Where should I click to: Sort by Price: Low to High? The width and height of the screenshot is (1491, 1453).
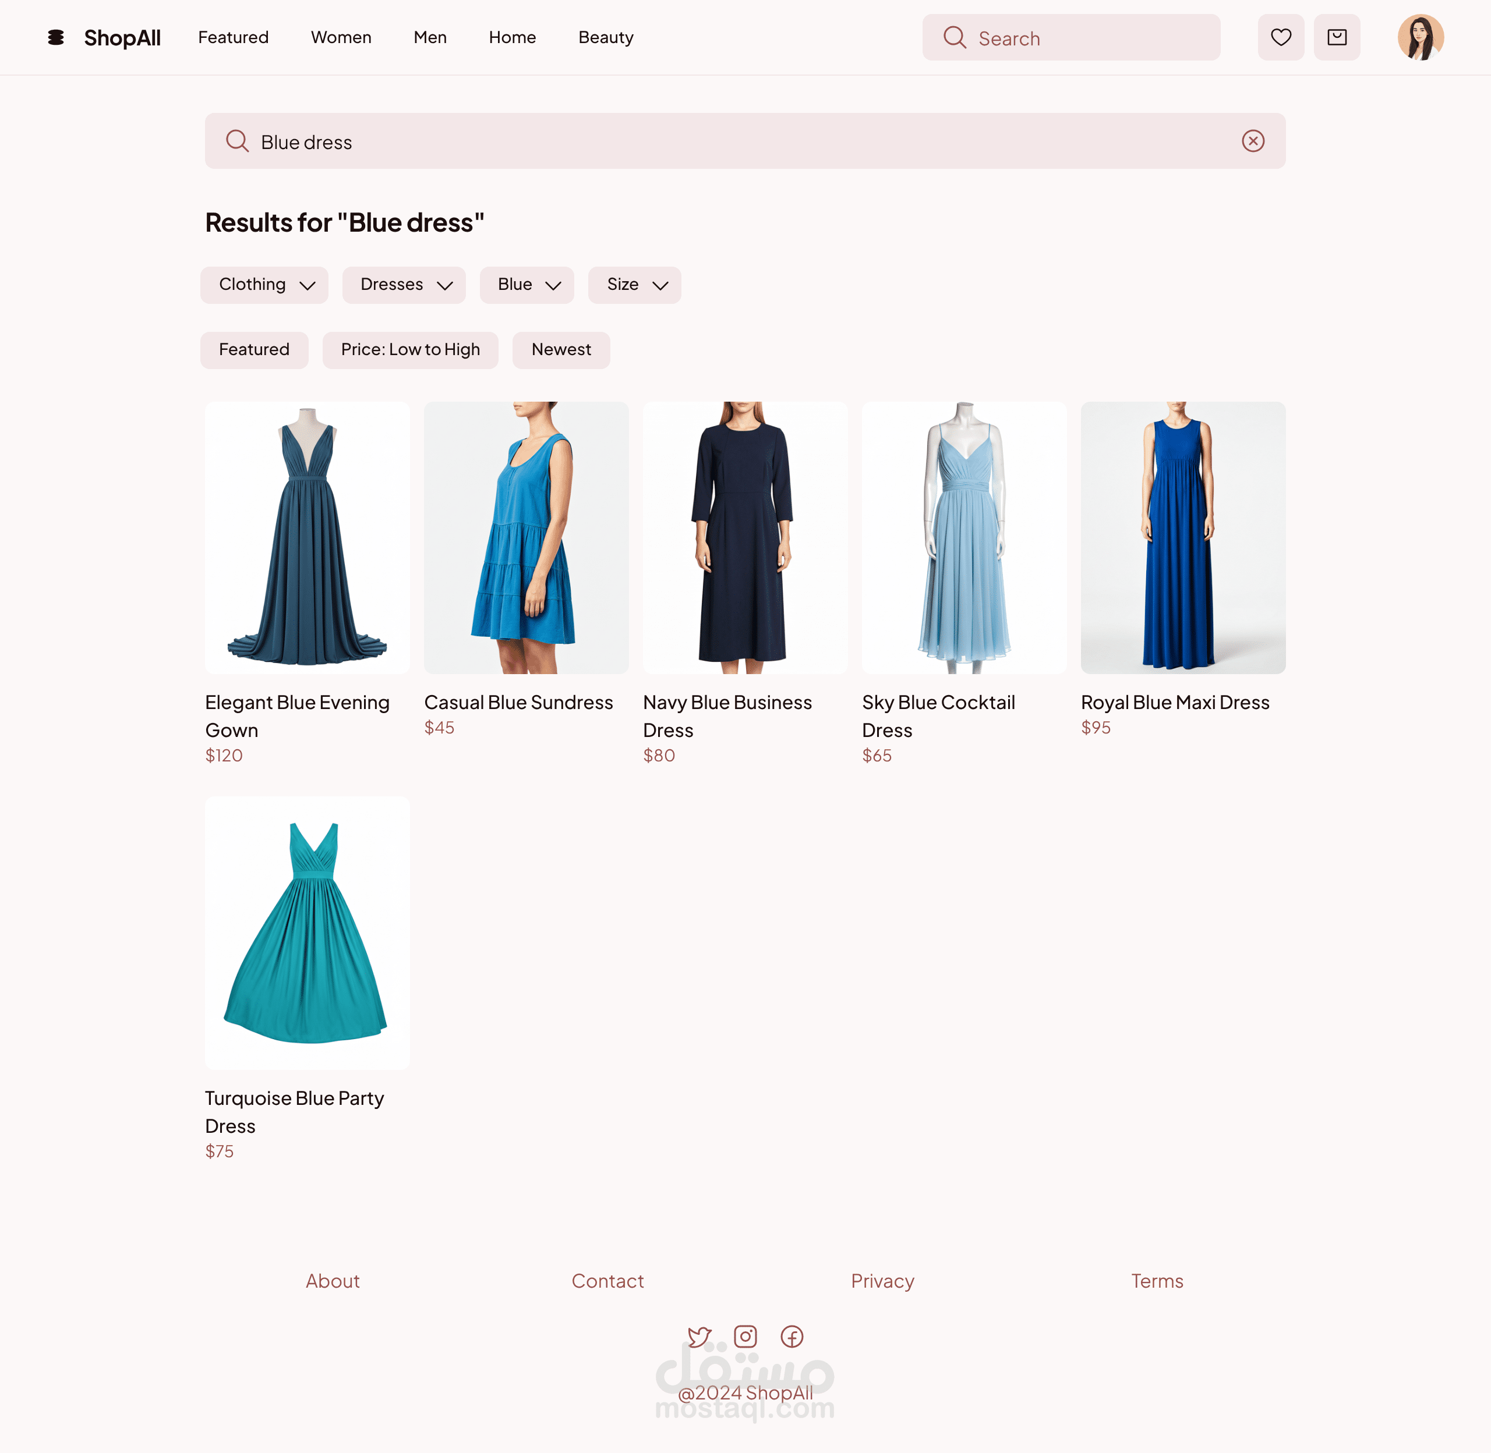tap(410, 349)
